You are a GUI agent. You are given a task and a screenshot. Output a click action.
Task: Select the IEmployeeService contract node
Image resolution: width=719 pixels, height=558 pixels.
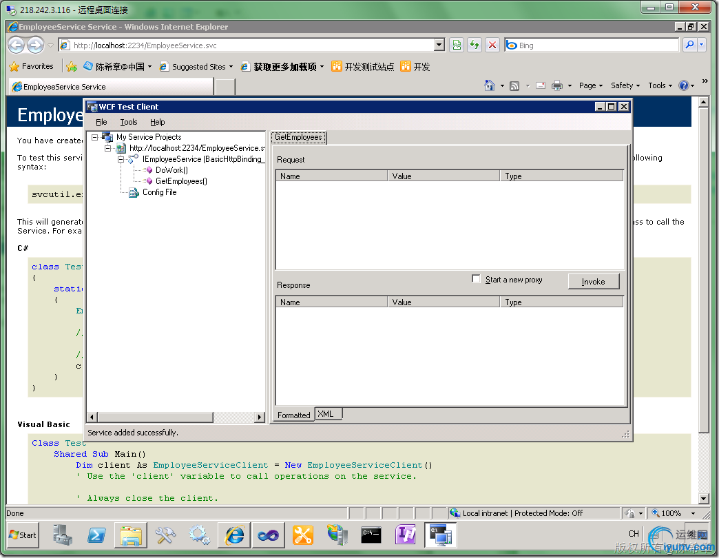tap(203, 159)
